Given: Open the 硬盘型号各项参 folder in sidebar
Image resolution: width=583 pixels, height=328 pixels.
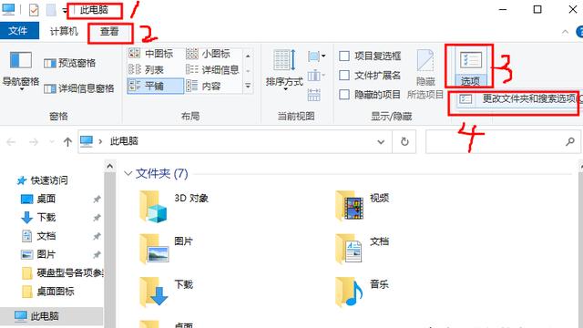Looking at the screenshot, I should tap(63, 273).
